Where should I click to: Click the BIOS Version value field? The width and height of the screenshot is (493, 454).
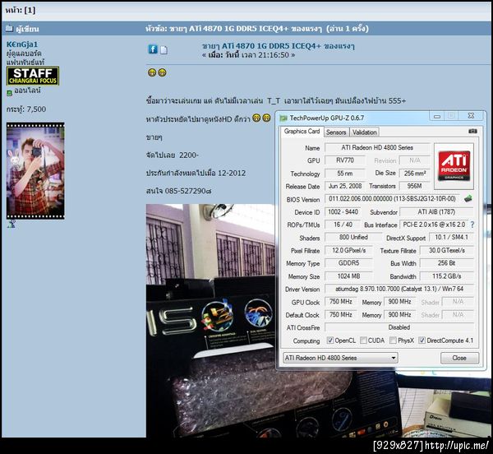click(x=392, y=198)
